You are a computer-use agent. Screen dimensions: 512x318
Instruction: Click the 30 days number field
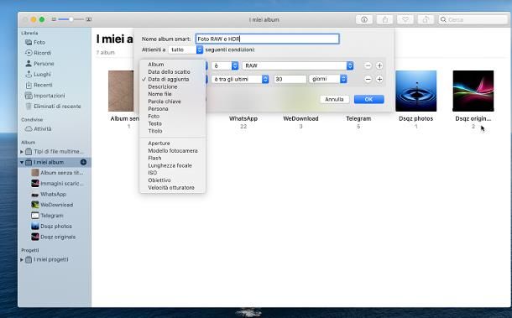[x=290, y=79]
